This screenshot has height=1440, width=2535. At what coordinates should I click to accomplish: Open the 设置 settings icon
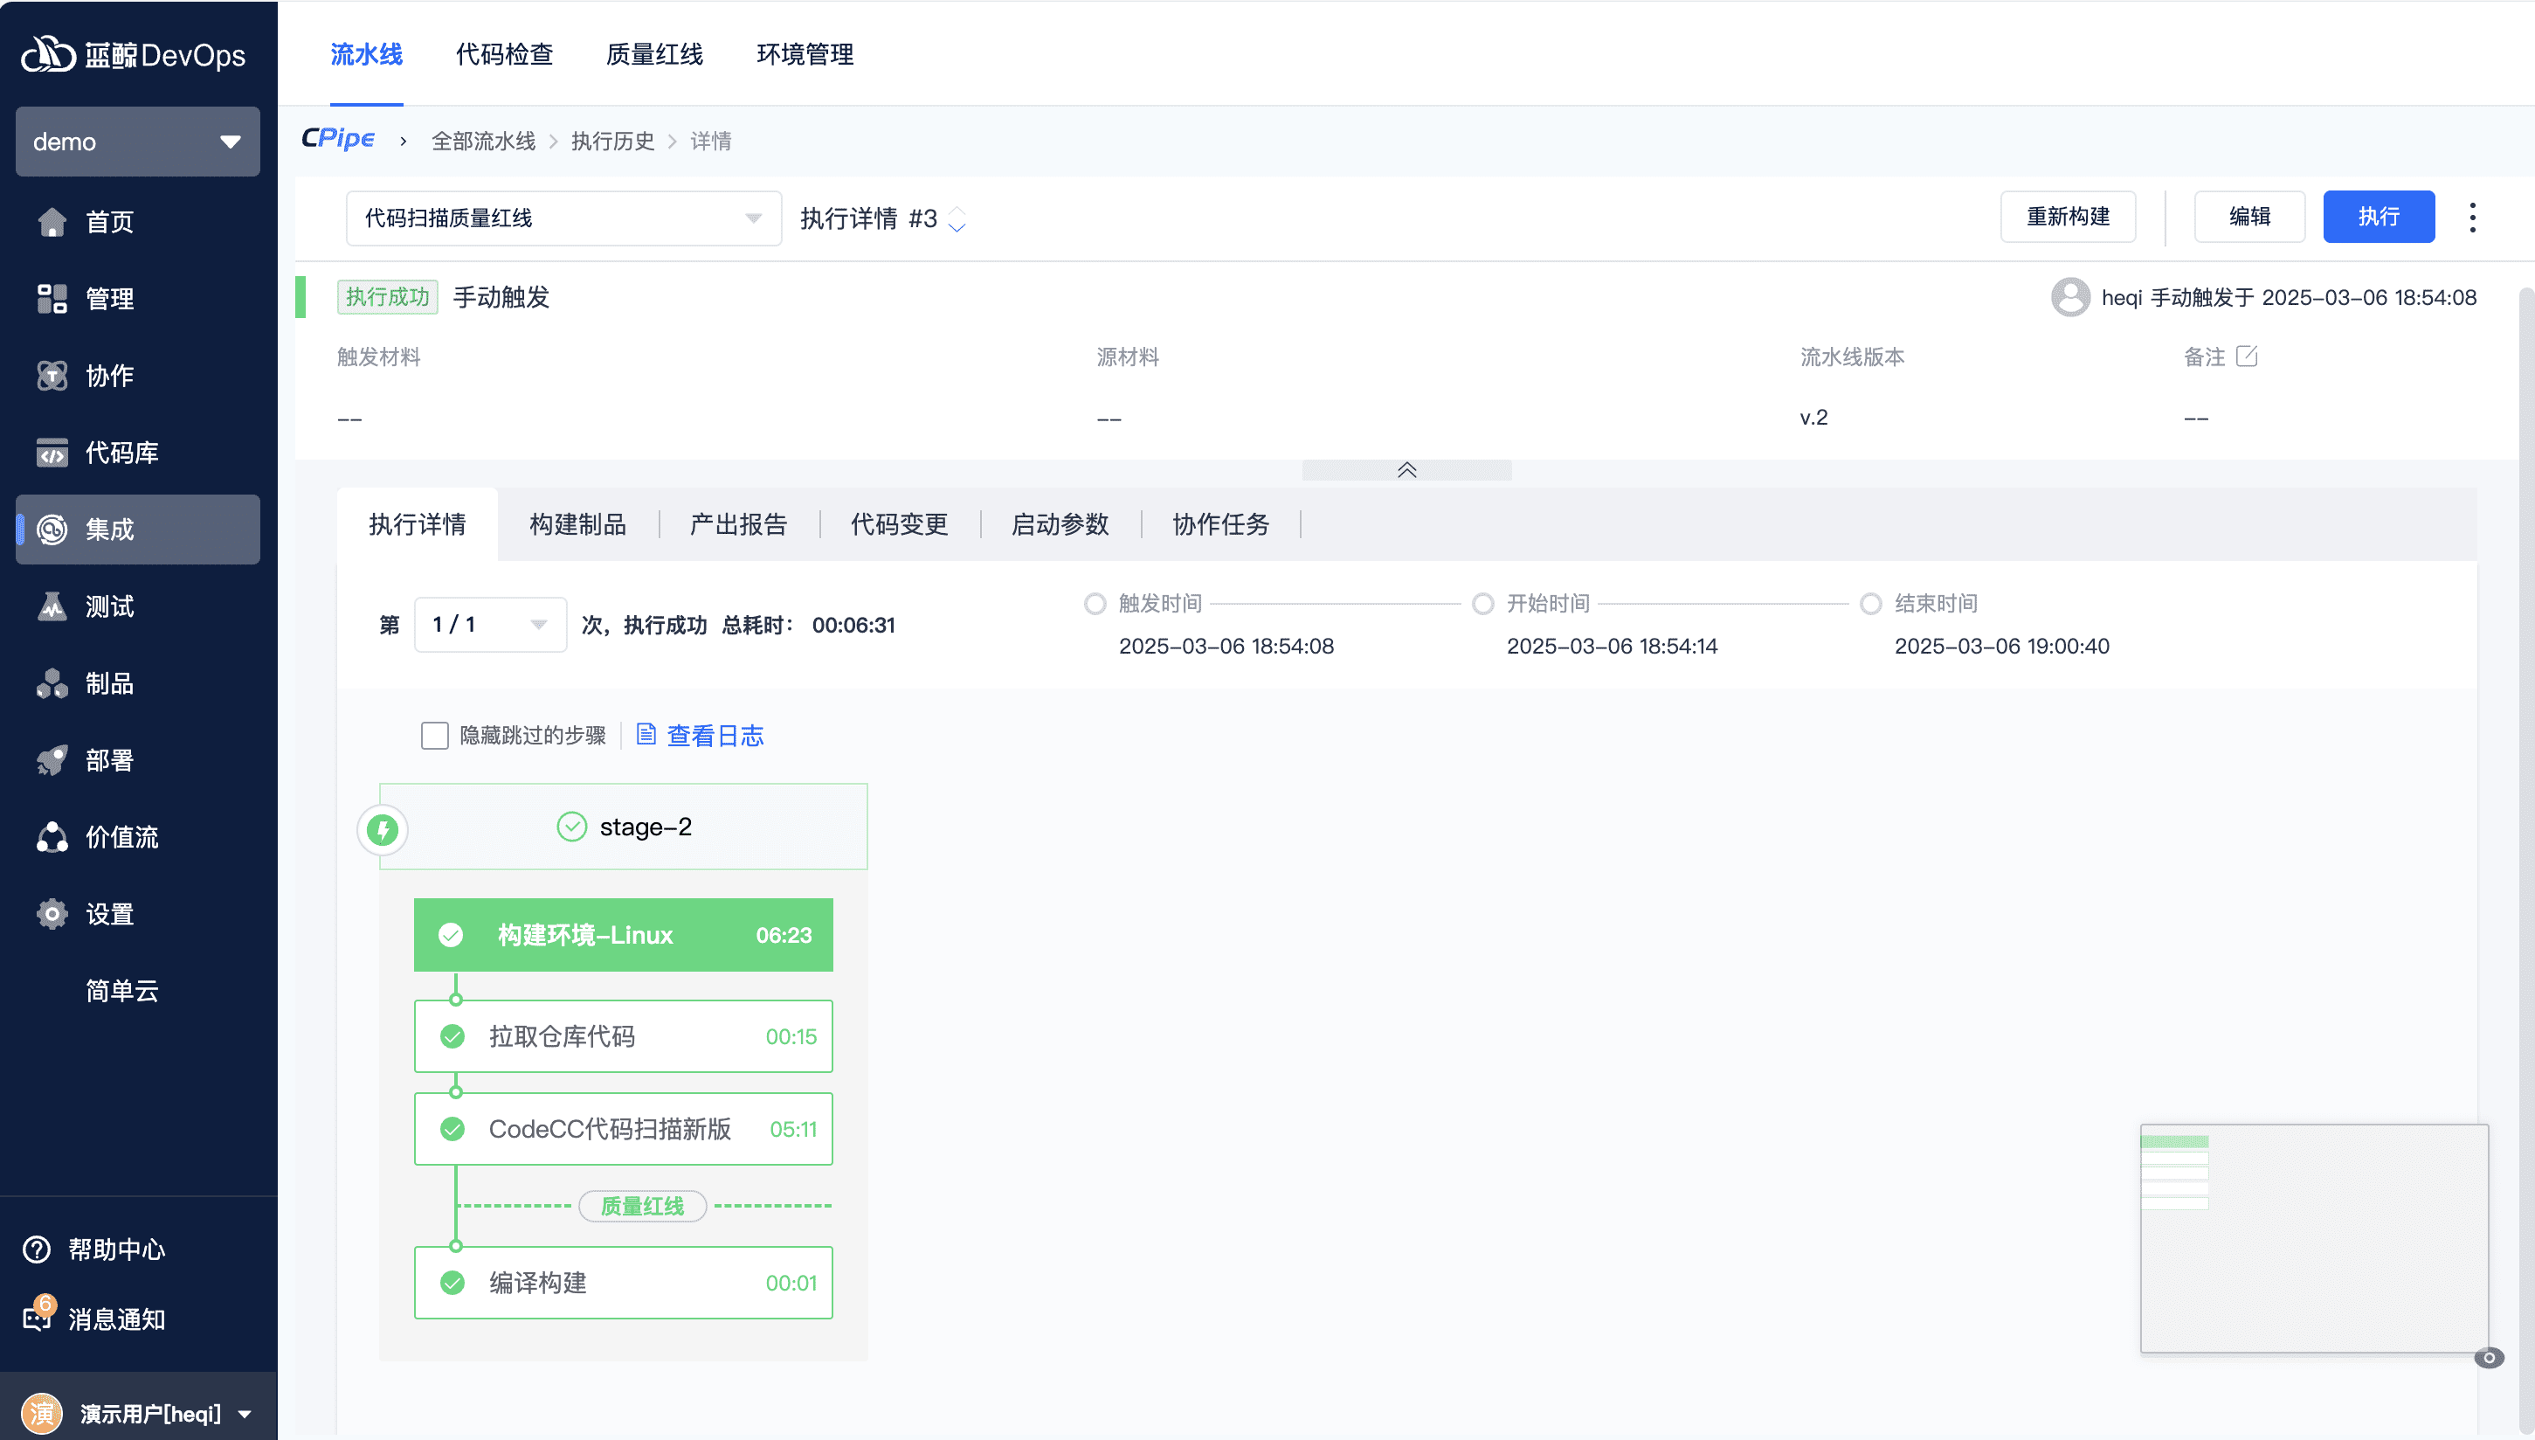(52, 914)
